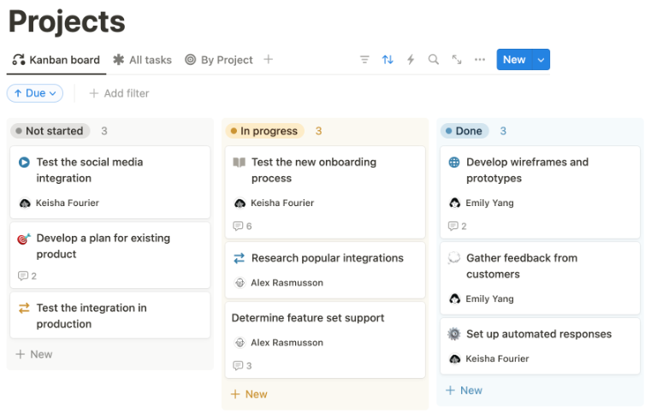Switch to the By Project tab
This screenshot has width=645, height=413.
(x=219, y=60)
